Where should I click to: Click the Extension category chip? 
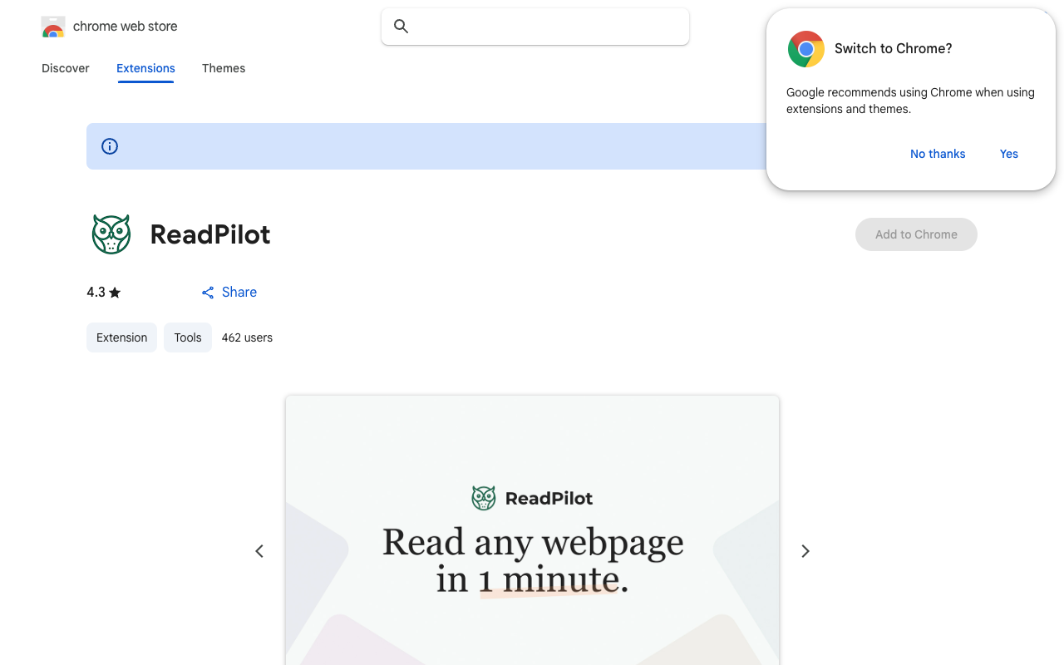pos(121,337)
